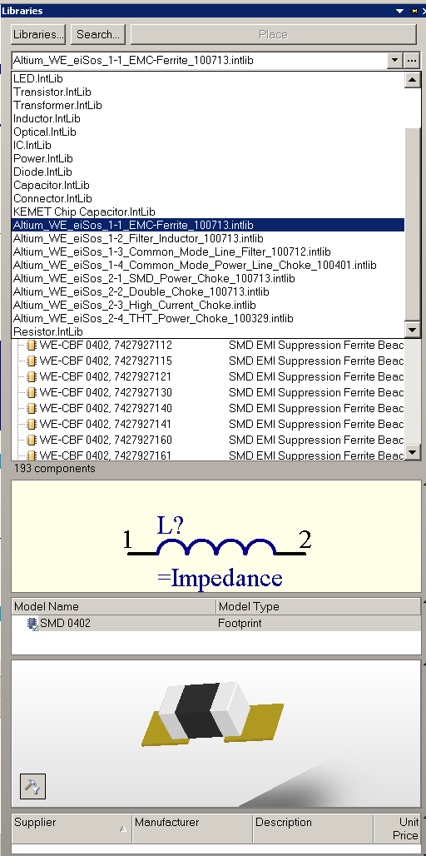Click the Search... button

coord(98,34)
